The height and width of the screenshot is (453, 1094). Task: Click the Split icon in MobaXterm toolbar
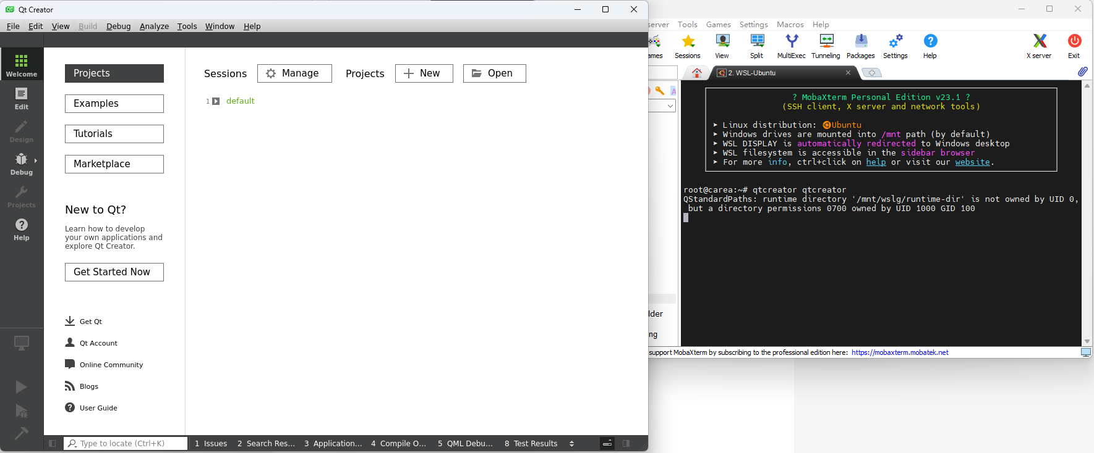pyautogui.click(x=757, y=47)
